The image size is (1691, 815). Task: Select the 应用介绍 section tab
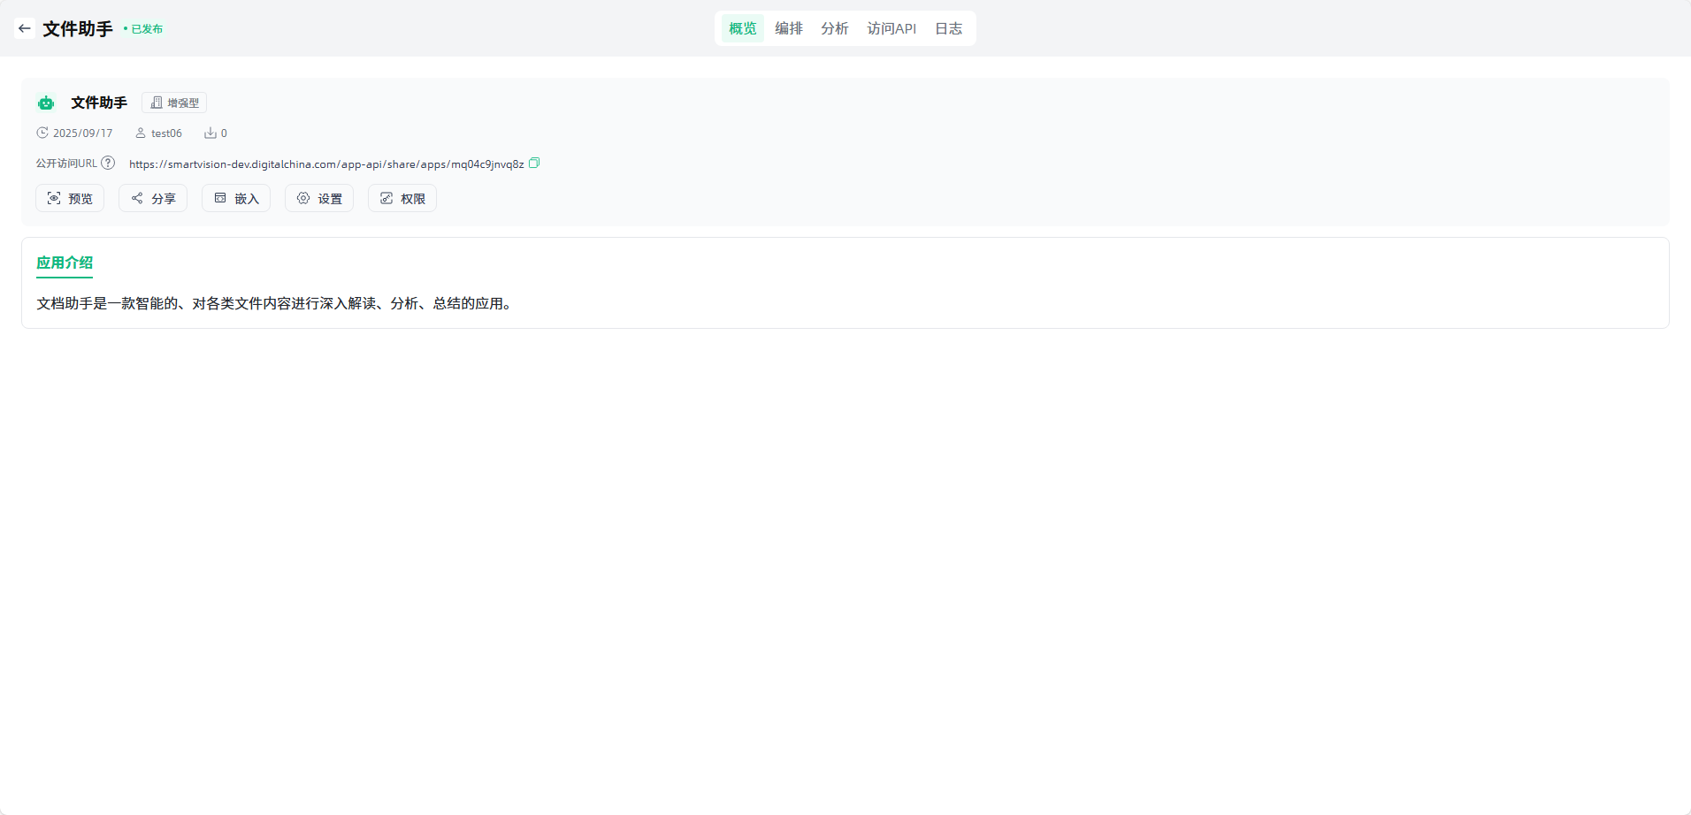(x=65, y=263)
